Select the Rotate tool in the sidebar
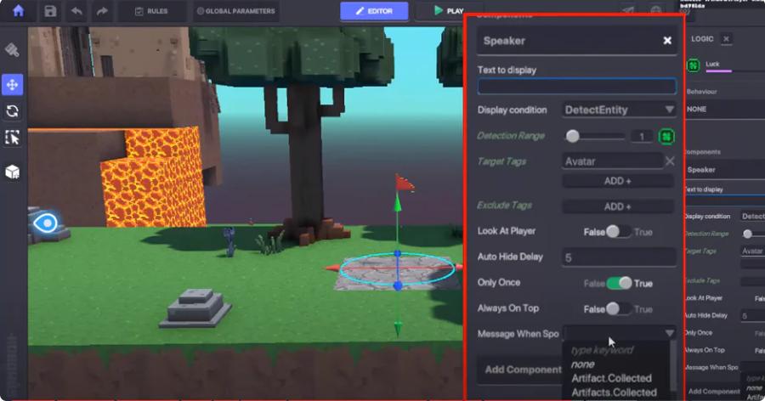 coord(12,111)
